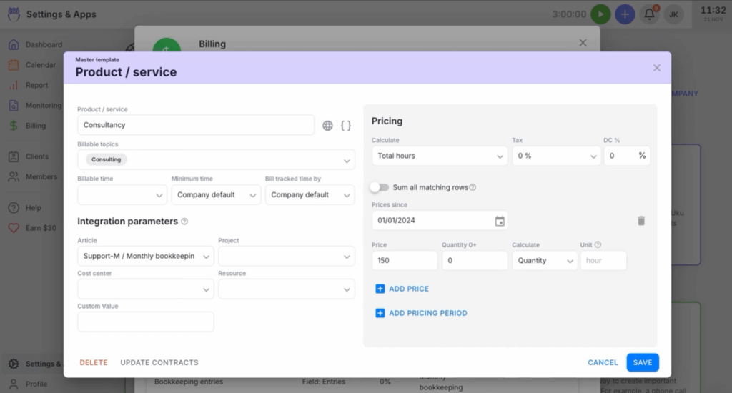Click the Price input field

pyautogui.click(x=404, y=261)
